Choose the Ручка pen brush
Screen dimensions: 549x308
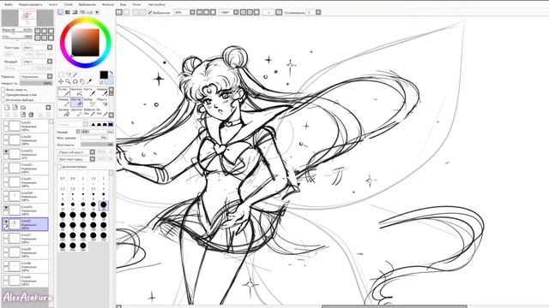(63, 92)
